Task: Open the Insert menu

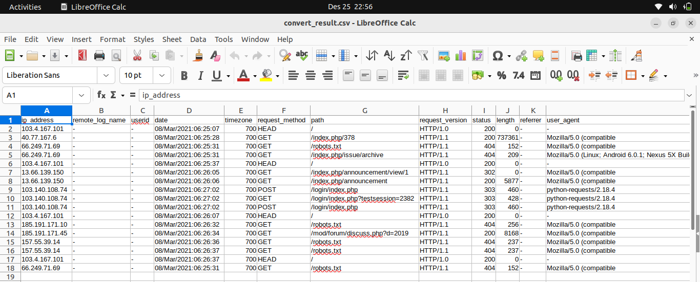Action: 81,39
